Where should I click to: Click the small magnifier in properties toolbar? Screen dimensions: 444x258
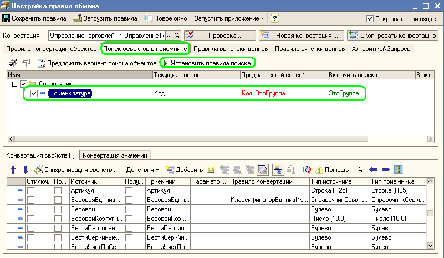(x=360, y=170)
